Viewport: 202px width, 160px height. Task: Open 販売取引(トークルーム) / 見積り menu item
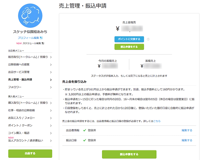coord(28,57)
